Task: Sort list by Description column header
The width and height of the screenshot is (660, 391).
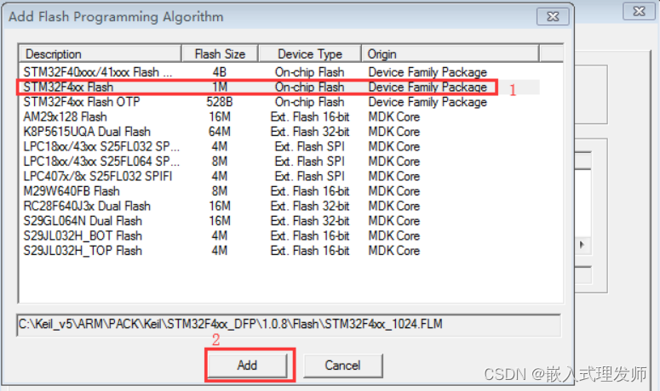Action: (100, 54)
